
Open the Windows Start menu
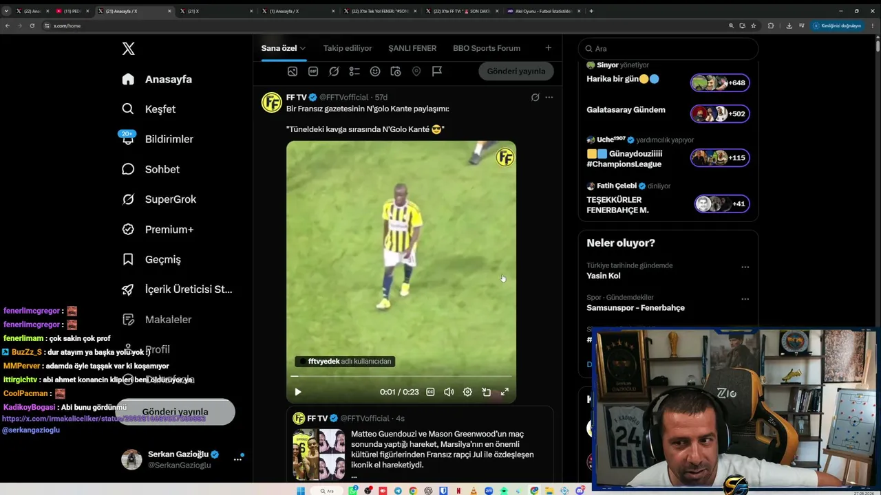coord(301,491)
